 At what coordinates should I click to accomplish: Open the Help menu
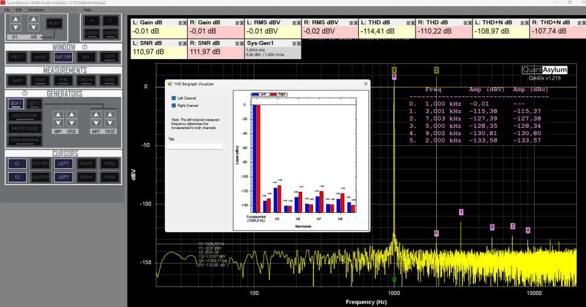(x=88, y=10)
